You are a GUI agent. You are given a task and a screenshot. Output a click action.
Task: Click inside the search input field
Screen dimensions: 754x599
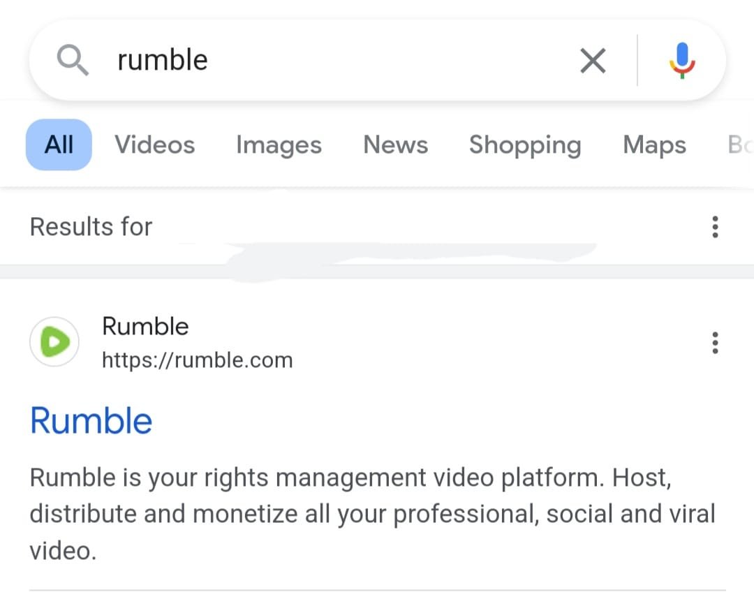click(349, 60)
